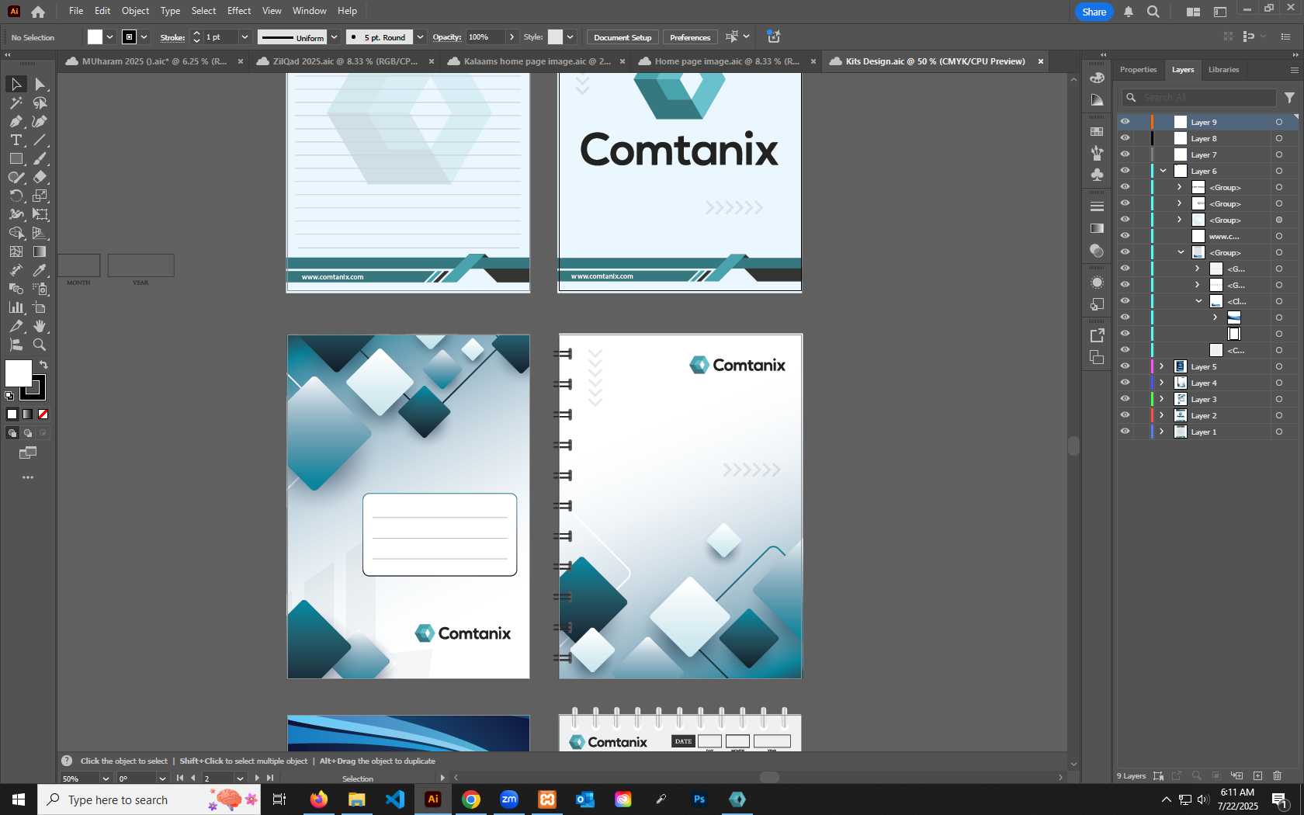The image size is (1304, 815).
Task: Open Edit Toolbar three-dots button
Action: [x=28, y=477]
